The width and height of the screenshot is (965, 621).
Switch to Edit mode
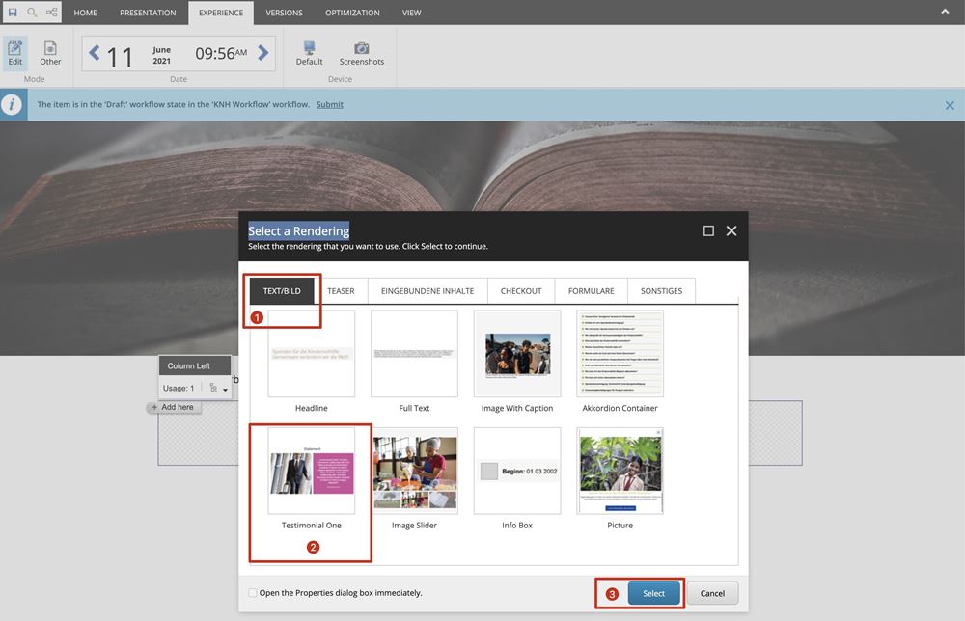tap(14, 53)
